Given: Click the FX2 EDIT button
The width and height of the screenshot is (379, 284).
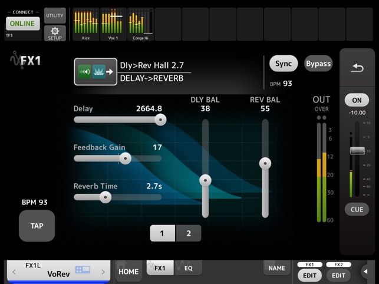Looking at the screenshot, I should pyautogui.click(x=338, y=275).
